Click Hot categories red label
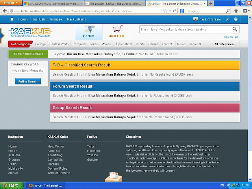The width and height of the screenshot is (252, 189). click(20, 44)
